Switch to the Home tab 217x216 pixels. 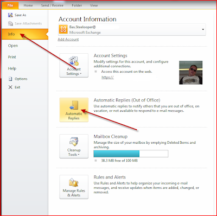point(28,5)
